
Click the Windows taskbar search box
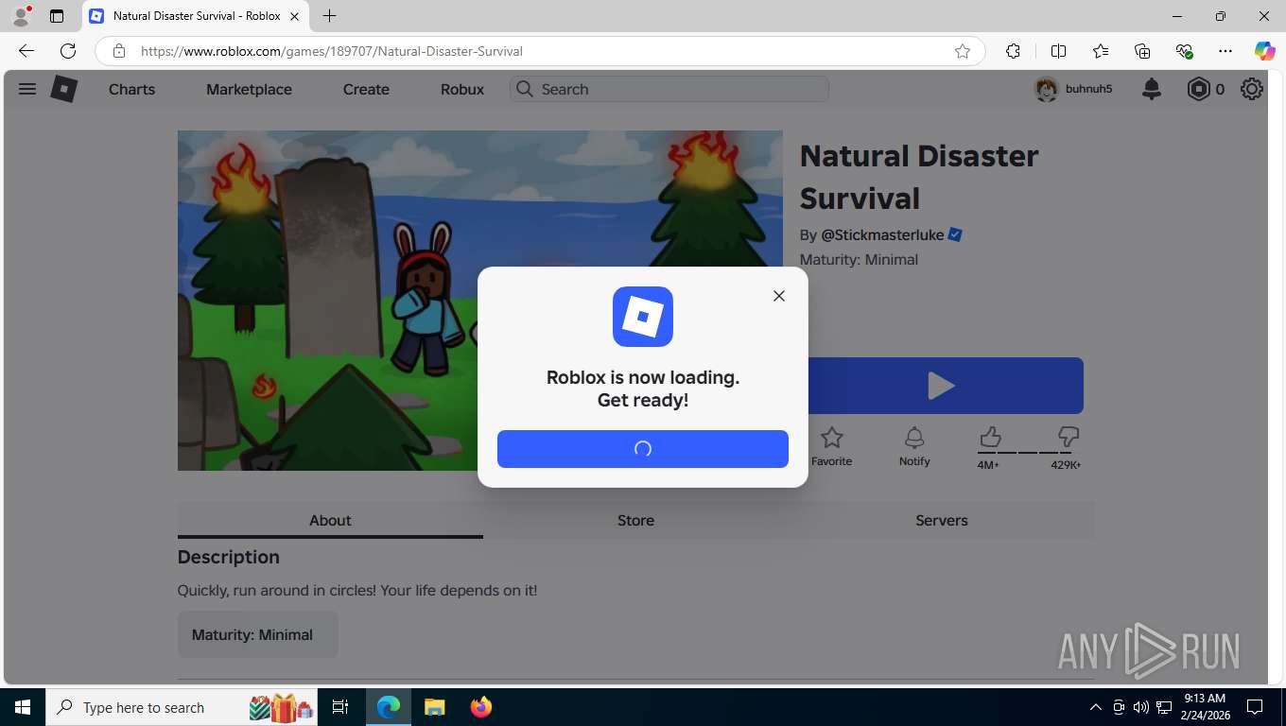[182, 707]
